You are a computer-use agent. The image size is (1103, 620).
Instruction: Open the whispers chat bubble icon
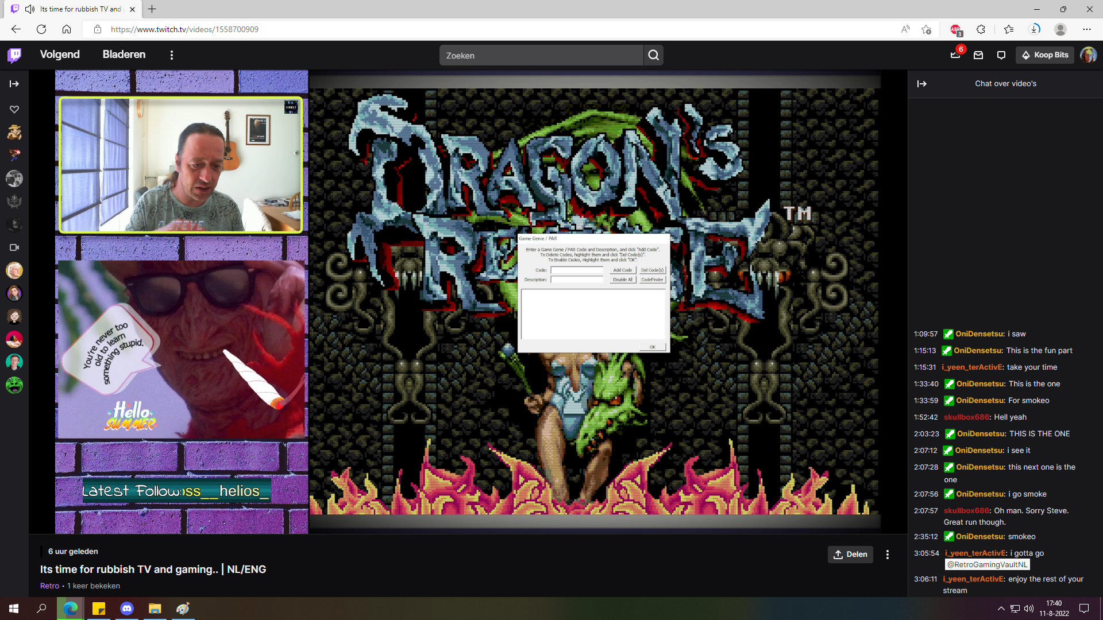pyautogui.click(x=1001, y=55)
